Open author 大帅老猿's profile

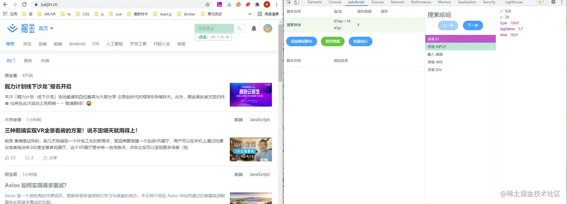click(x=13, y=120)
